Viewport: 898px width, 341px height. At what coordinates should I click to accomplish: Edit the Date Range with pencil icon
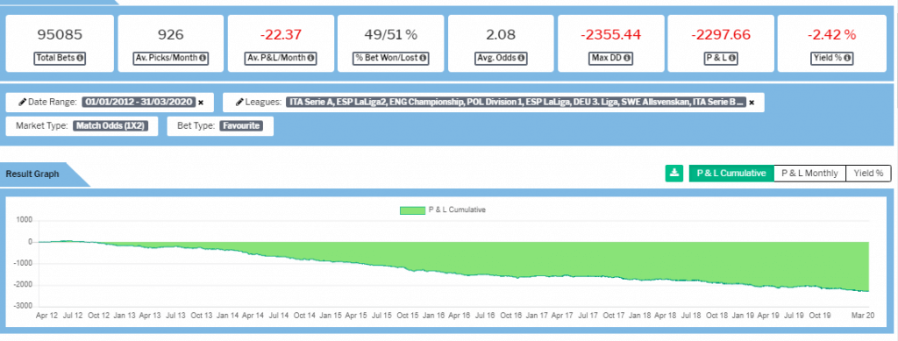point(22,103)
